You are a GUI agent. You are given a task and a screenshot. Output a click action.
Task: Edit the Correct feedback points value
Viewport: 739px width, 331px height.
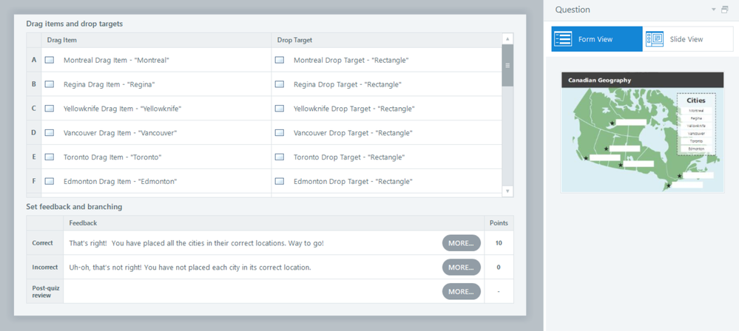coord(499,243)
